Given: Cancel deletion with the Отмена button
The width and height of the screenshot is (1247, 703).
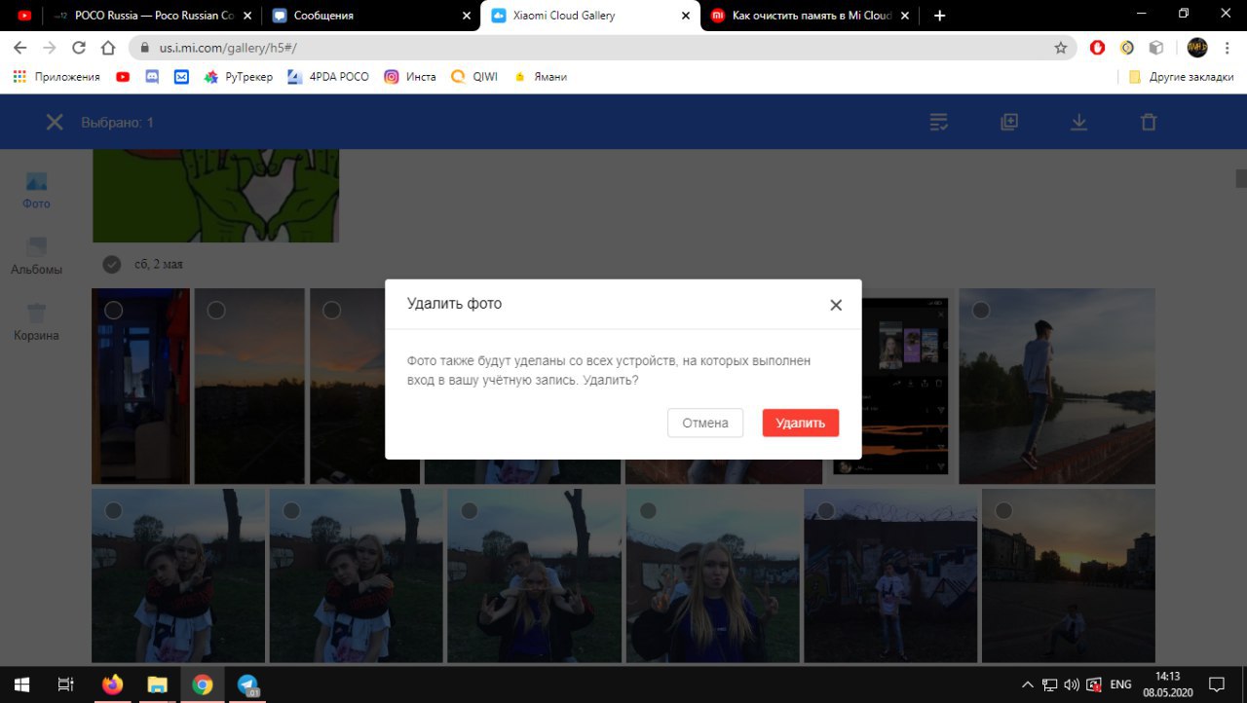Looking at the screenshot, I should [705, 423].
